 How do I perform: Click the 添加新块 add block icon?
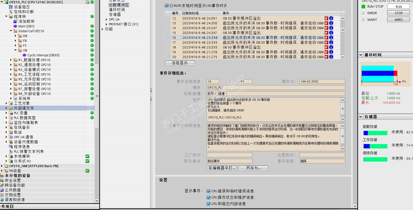pos(15,21)
